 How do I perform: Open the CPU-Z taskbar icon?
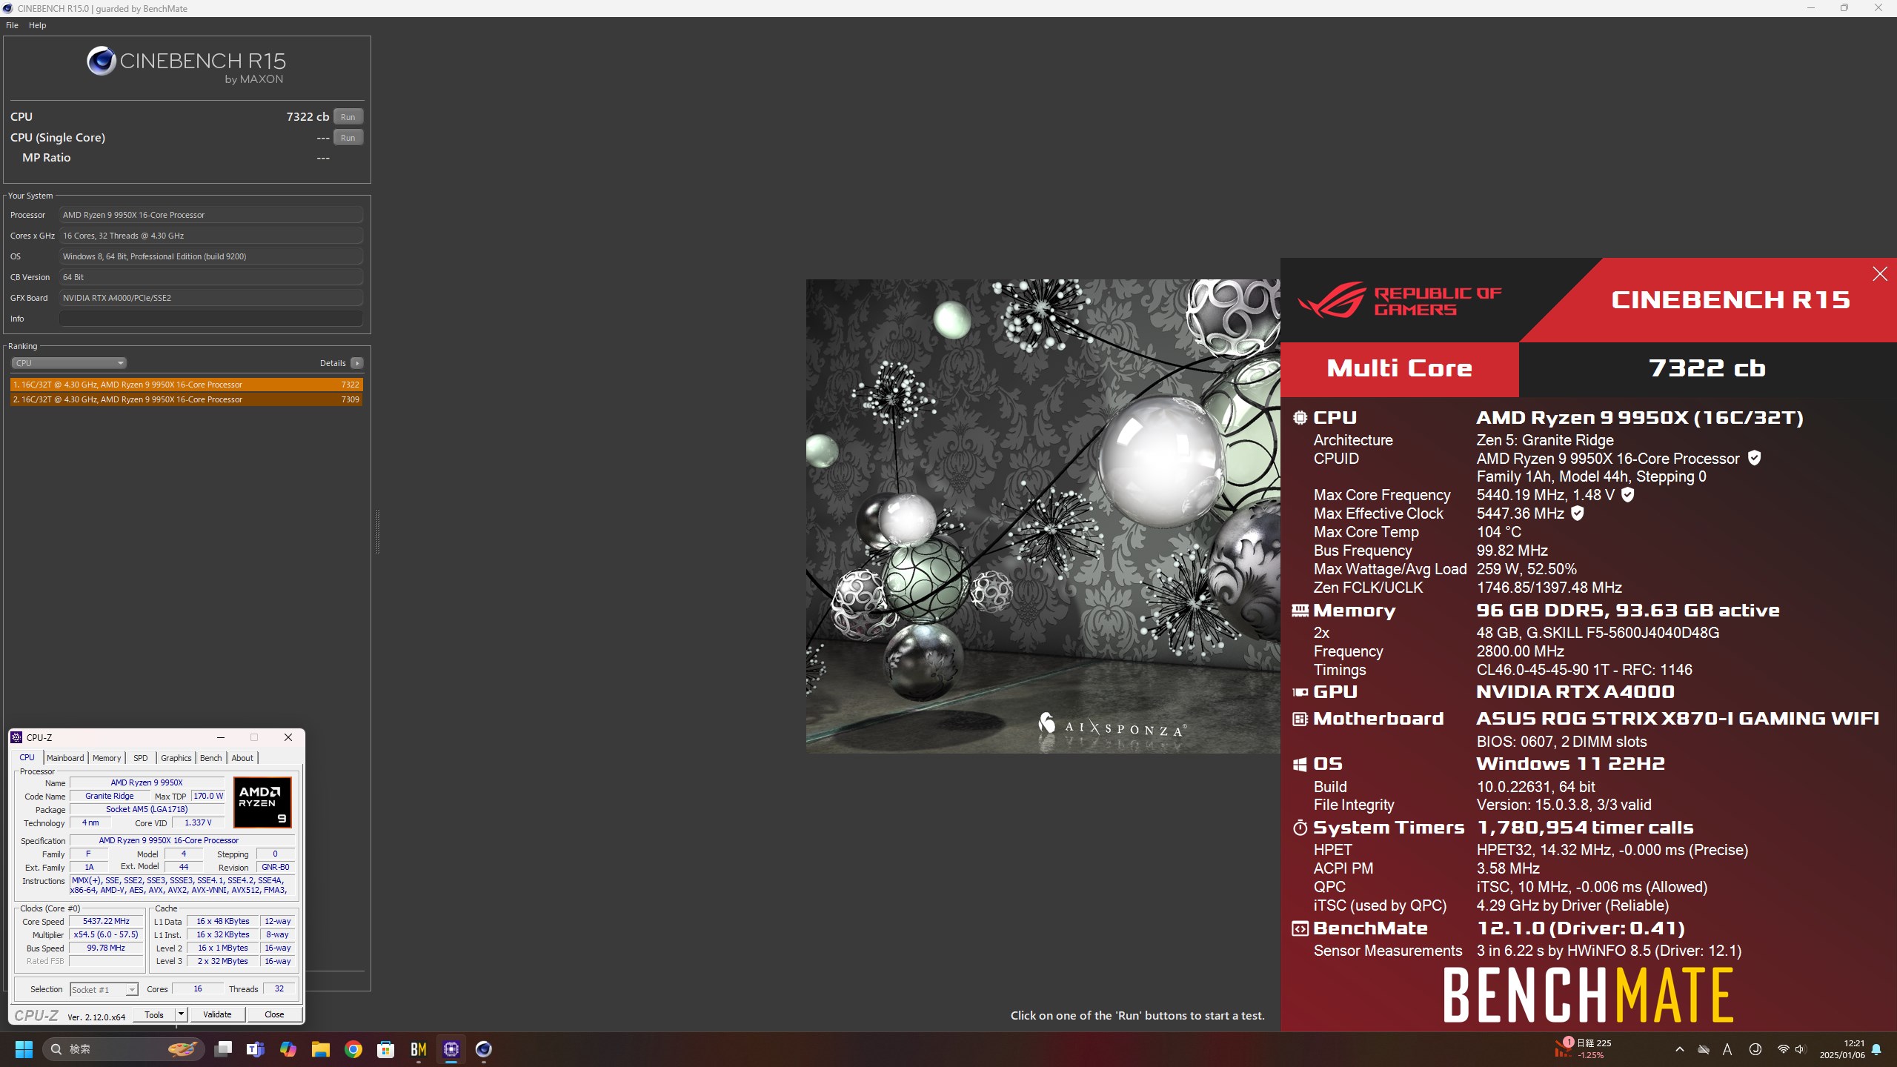(x=451, y=1049)
